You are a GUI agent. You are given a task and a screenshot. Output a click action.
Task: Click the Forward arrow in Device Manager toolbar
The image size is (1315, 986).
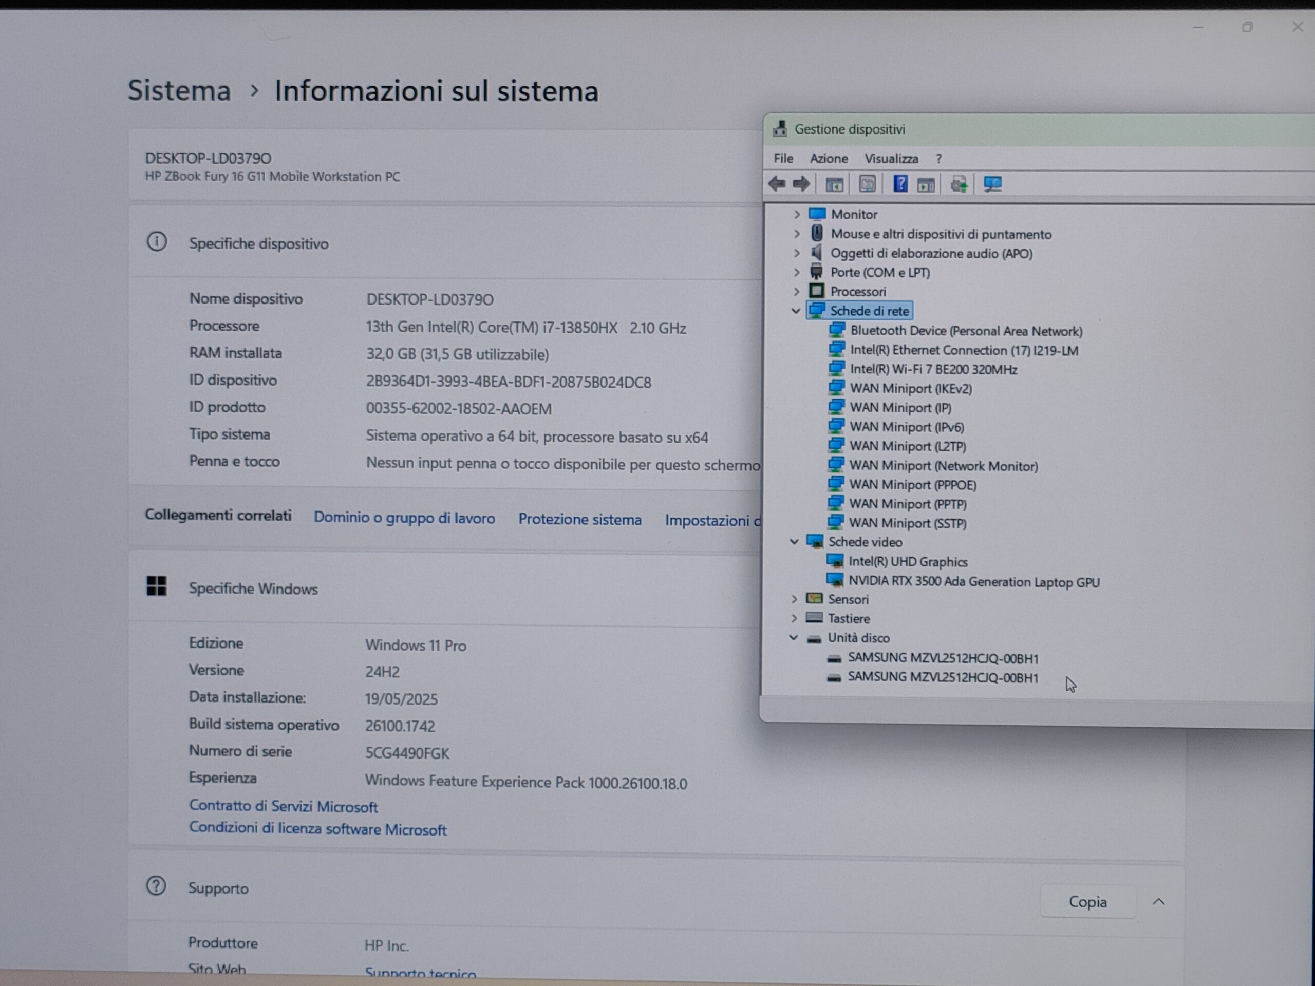point(801,184)
